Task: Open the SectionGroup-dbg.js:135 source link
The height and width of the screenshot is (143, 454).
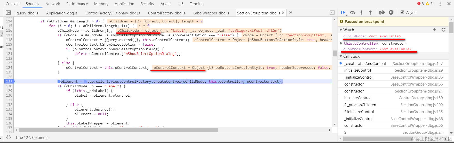Action: point(421,112)
